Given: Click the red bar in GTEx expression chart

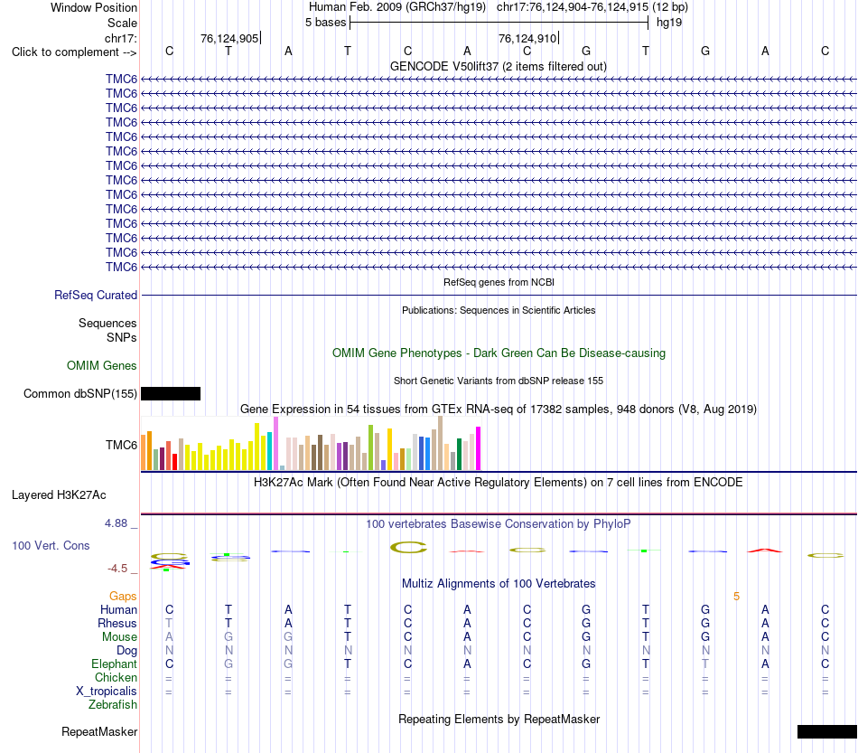Looking at the screenshot, I should (x=174, y=462).
